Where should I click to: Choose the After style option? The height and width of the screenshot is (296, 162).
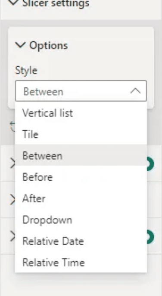81,198
